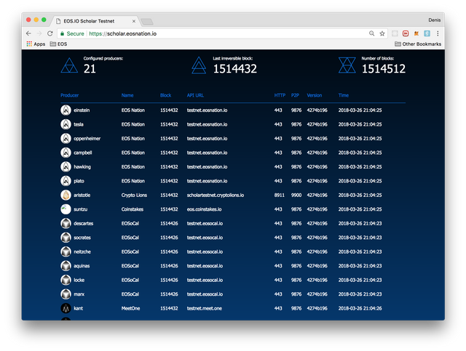Click the MetaMask fox extension icon
The image size is (466, 351).
click(416, 33)
